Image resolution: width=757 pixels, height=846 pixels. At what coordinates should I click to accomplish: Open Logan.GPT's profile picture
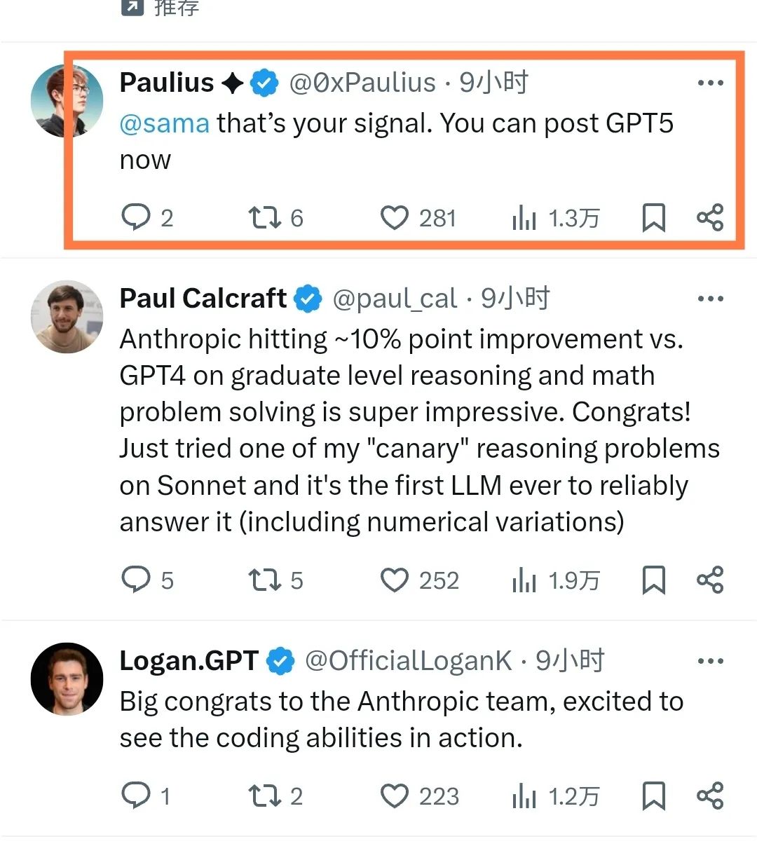click(67, 678)
